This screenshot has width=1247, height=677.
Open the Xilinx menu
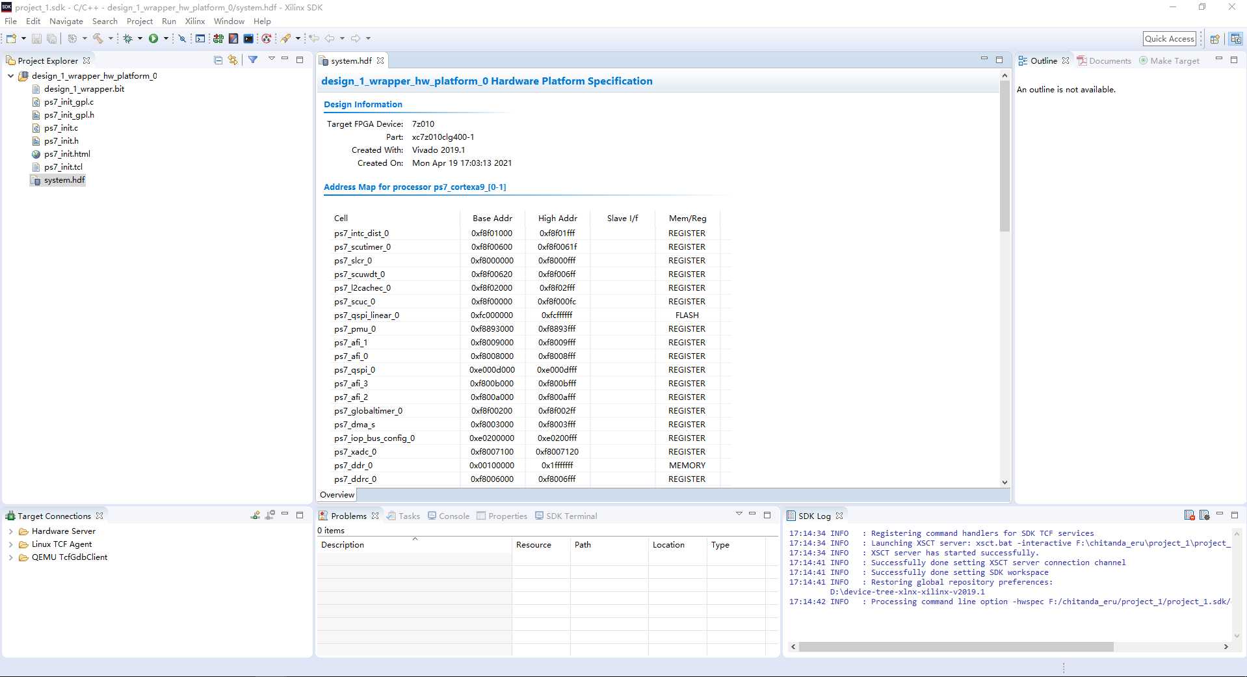195,21
